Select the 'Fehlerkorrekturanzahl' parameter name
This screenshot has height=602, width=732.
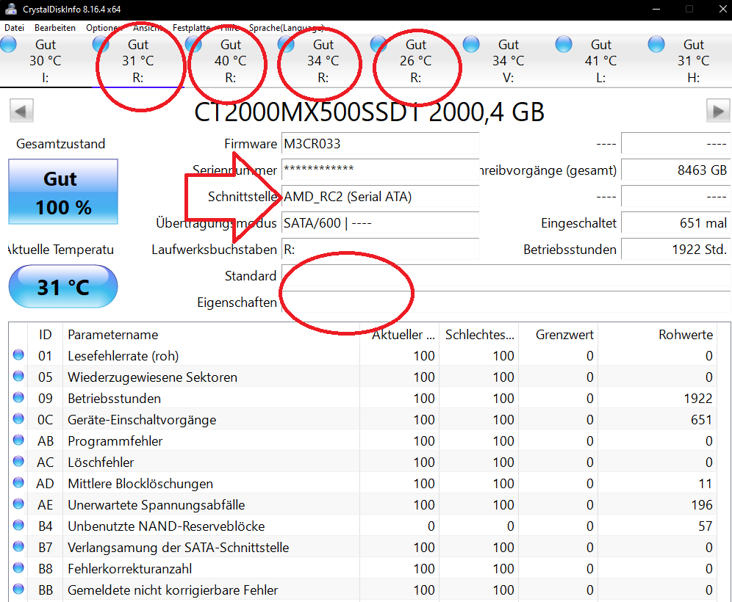[x=130, y=569]
